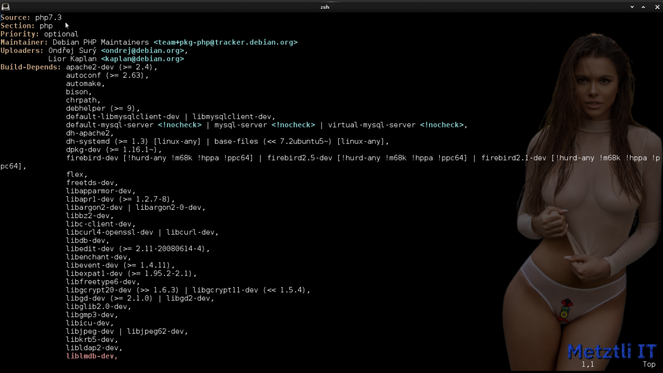The height and width of the screenshot is (373, 663).
Task: Click the 'Priority:' field label
Action: pos(20,34)
